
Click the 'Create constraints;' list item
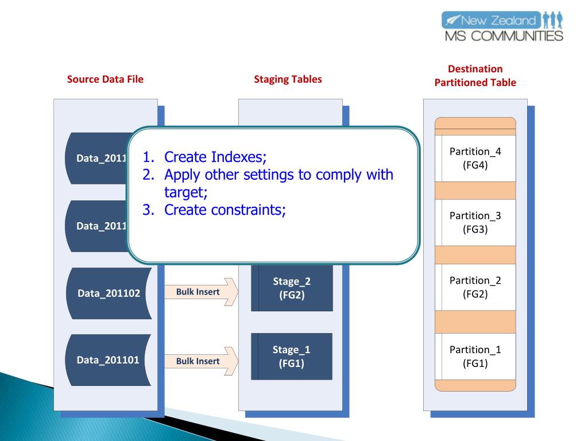point(225,210)
